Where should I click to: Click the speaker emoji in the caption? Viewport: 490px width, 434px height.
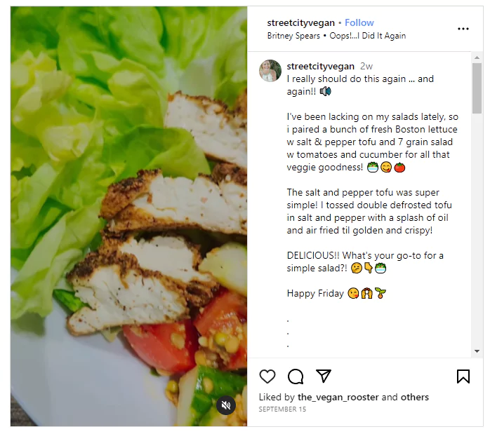pos(325,91)
